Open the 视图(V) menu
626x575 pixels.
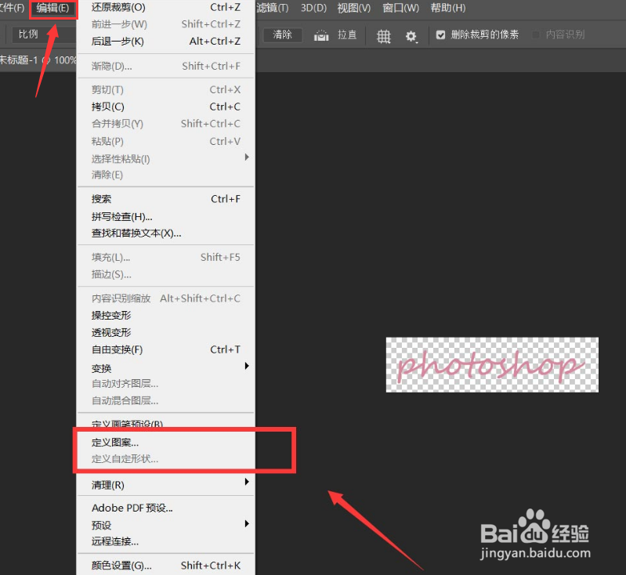(x=353, y=8)
